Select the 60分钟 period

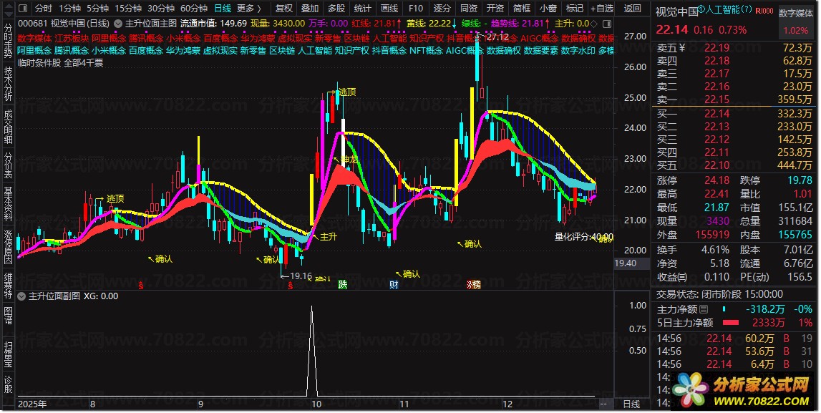(x=194, y=9)
